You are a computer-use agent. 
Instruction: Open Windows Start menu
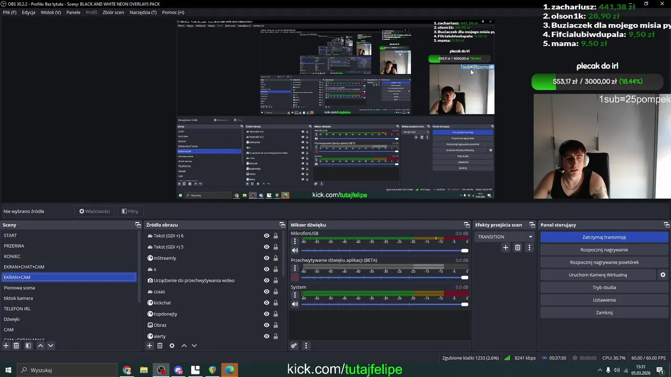pos(8,370)
